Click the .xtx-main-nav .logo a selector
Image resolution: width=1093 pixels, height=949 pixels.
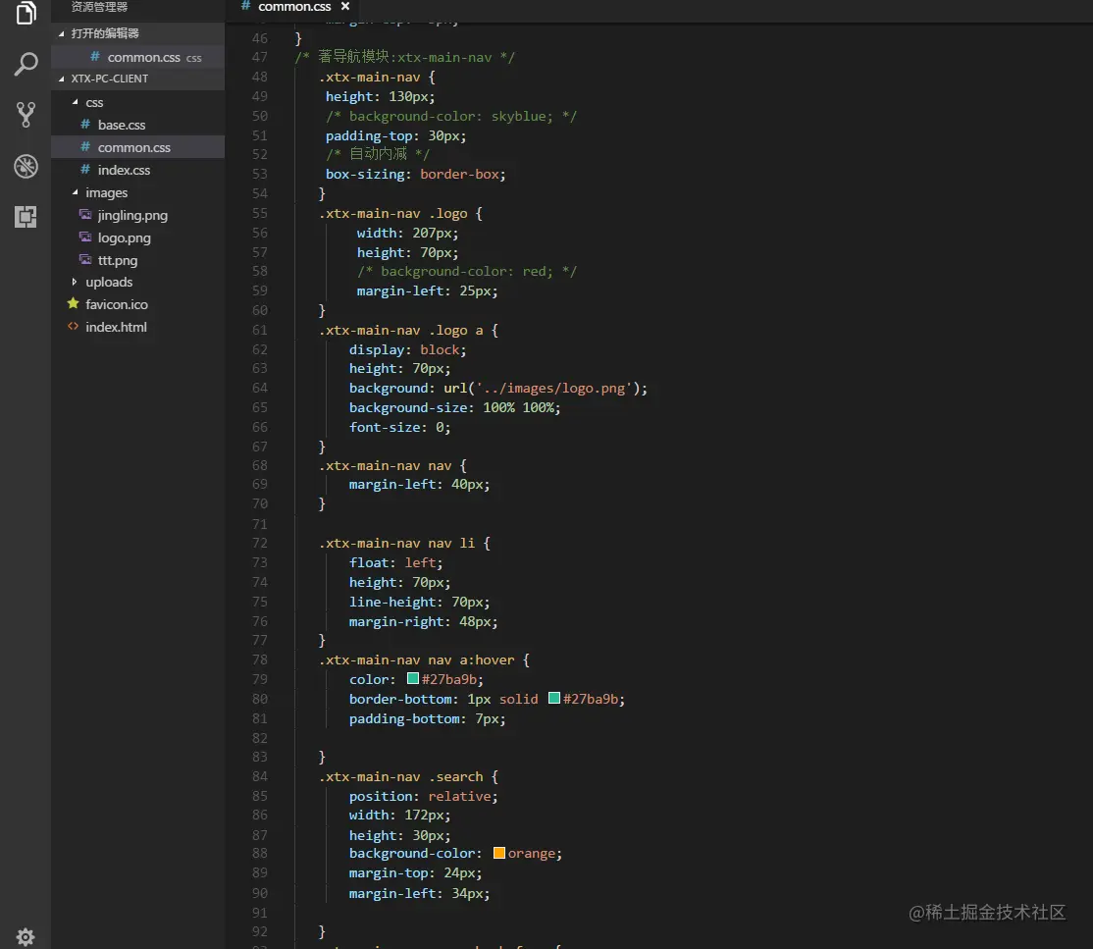click(401, 331)
